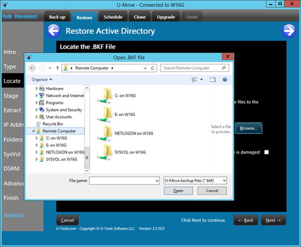Select the SYSVOL on W16G folder icon
This screenshot has width=301, height=247.
[105, 152]
